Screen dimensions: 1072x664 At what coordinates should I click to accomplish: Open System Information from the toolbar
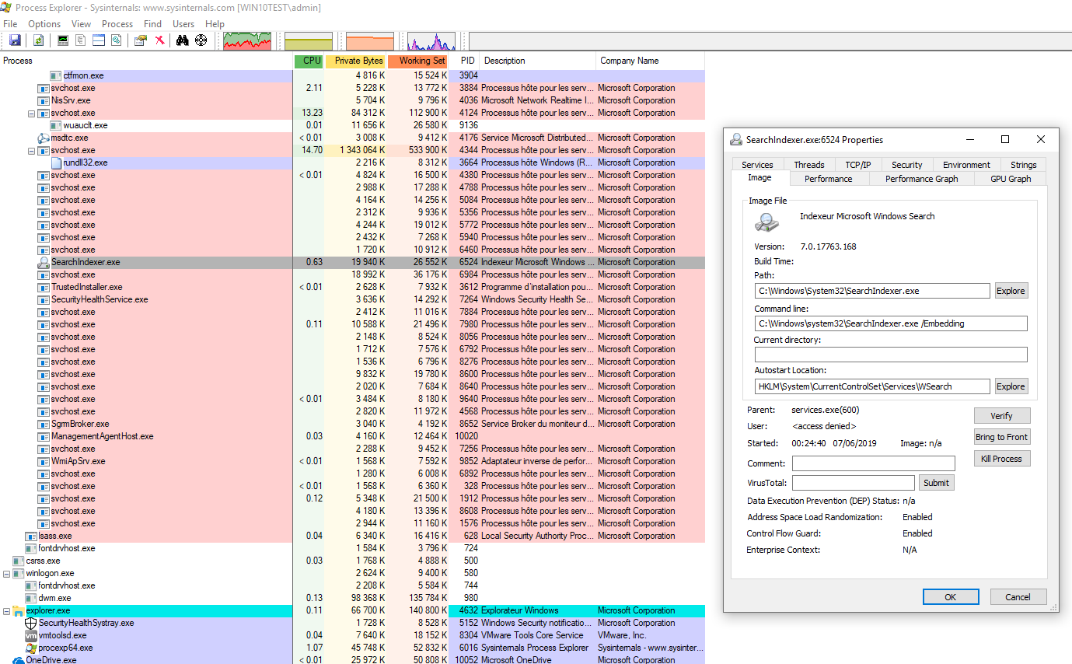click(x=63, y=40)
